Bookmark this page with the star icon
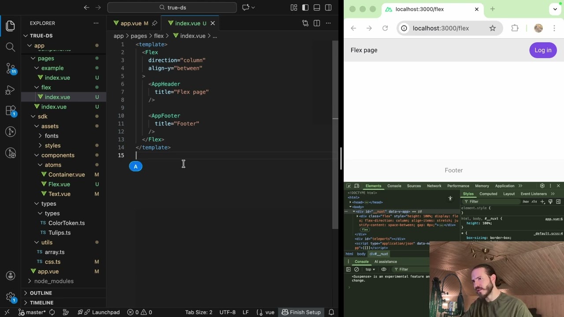This screenshot has height=317, width=564. [x=493, y=28]
